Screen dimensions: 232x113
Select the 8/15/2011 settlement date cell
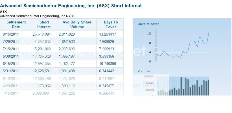[x=11, y=34]
